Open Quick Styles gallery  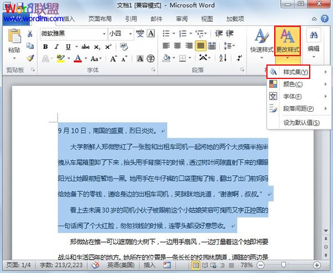[x=261, y=43]
